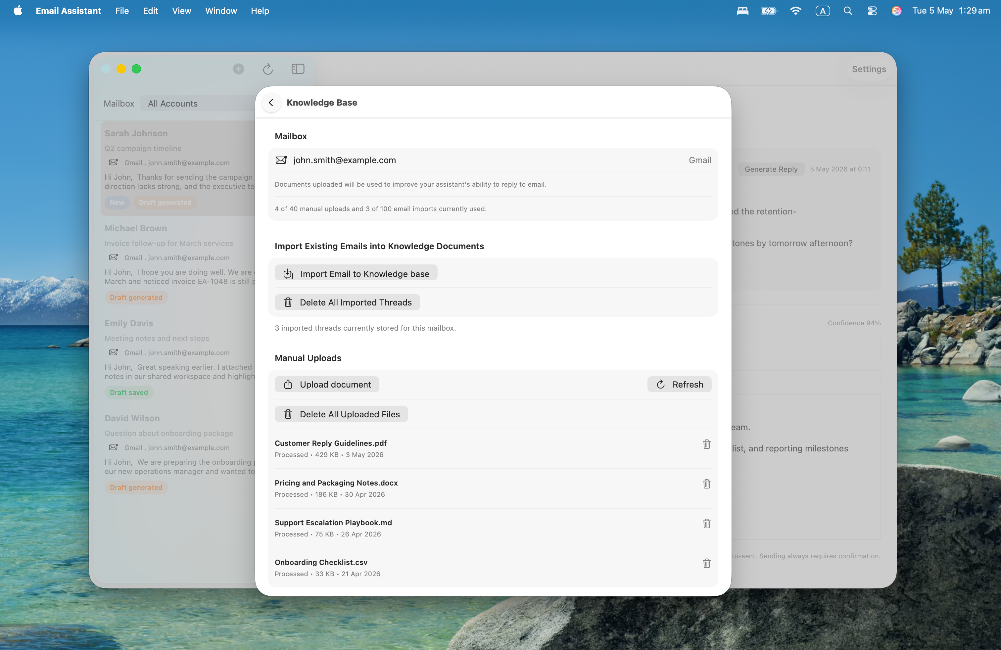
Task: Open Spotlight search in menu bar
Action: pyautogui.click(x=847, y=11)
